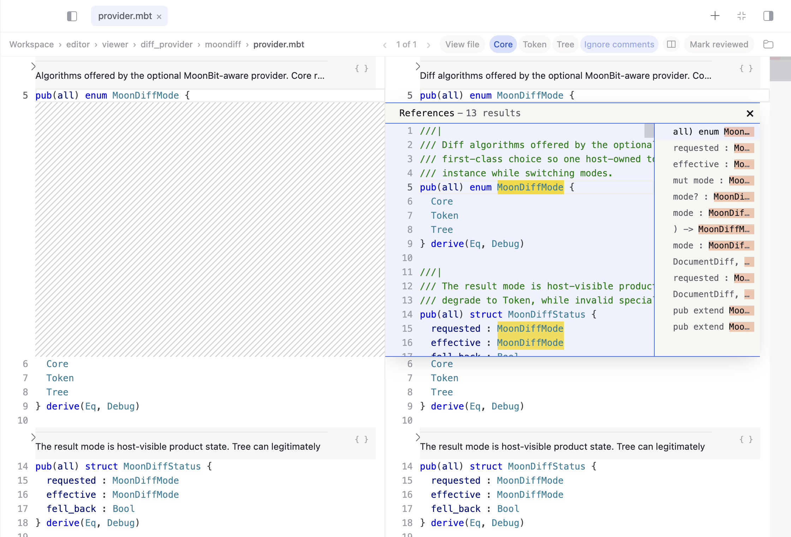Image resolution: width=791 pixels, height=537 pixels.
Task: Open diff_provider breadcrumb segment
Action: coord(167,45)
